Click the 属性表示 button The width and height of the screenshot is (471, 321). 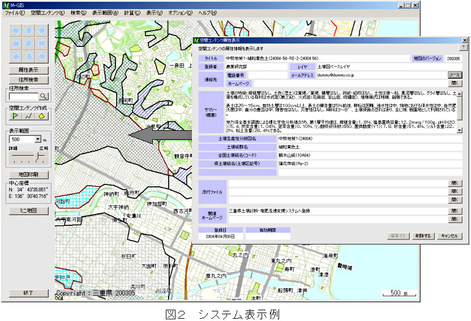28,70
